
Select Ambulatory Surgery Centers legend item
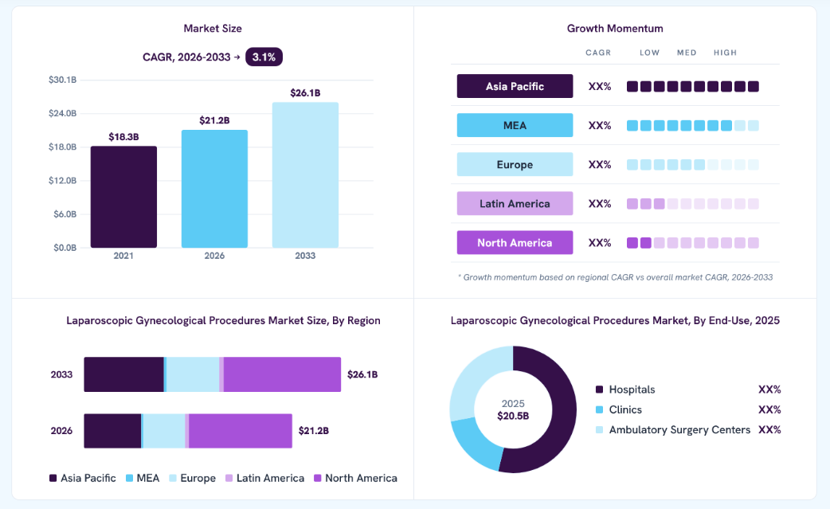click(673, 429)
